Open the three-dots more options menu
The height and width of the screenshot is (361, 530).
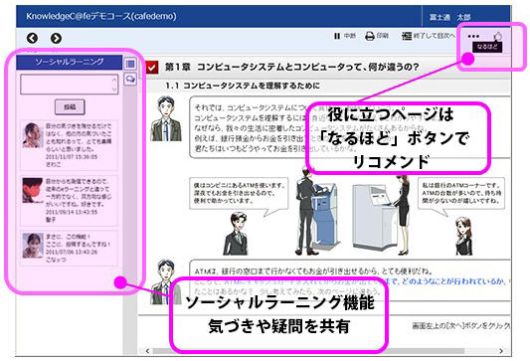coord(473,36)
